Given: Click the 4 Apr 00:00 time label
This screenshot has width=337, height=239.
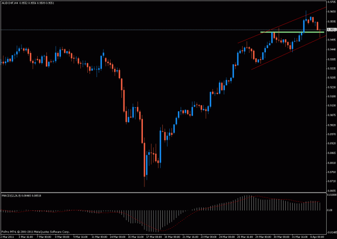Looking at the screenshot, I should tap(317, 237).
